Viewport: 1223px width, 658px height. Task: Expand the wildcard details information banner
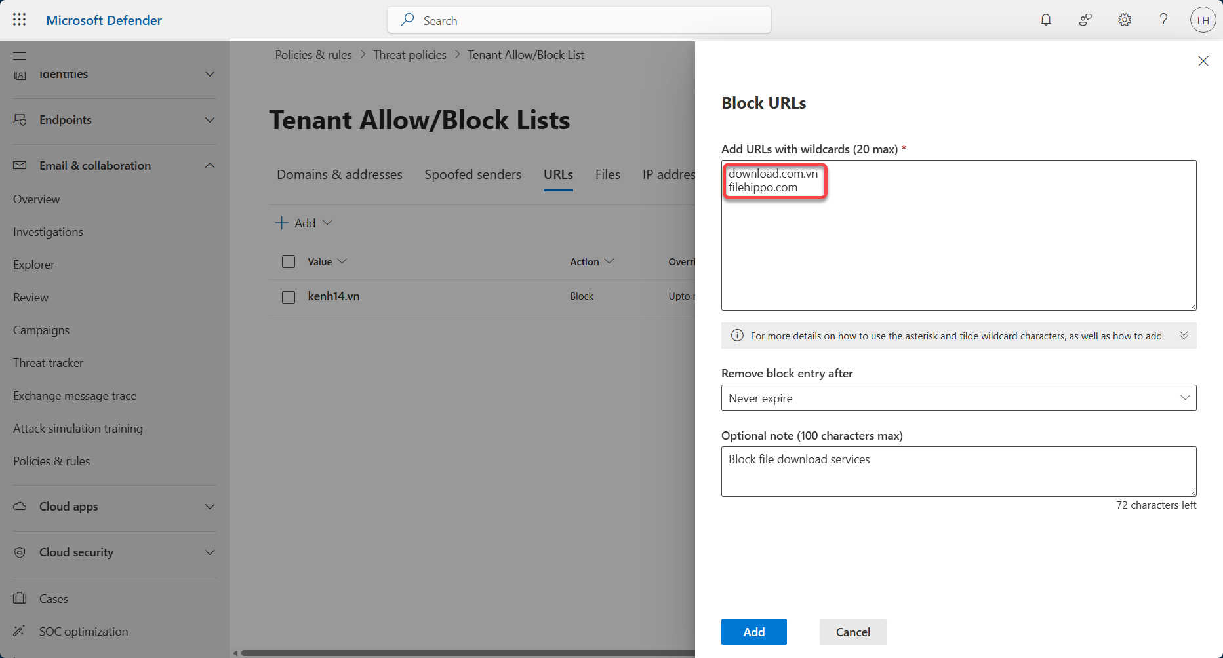(1184, 336)
